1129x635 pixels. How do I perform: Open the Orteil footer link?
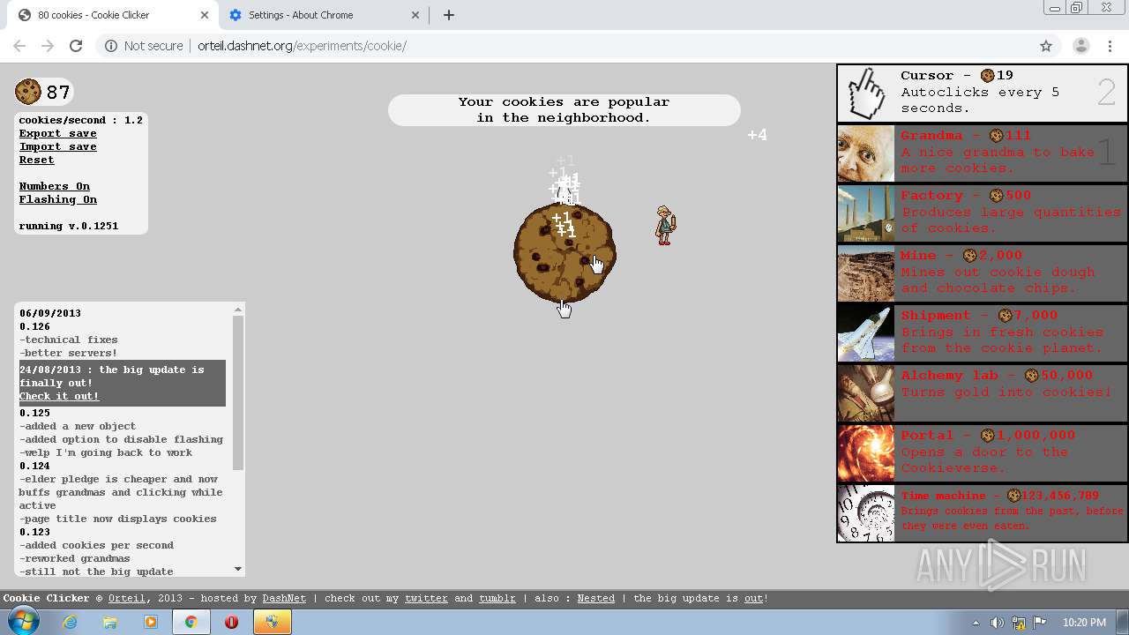(x=127, y=598)
